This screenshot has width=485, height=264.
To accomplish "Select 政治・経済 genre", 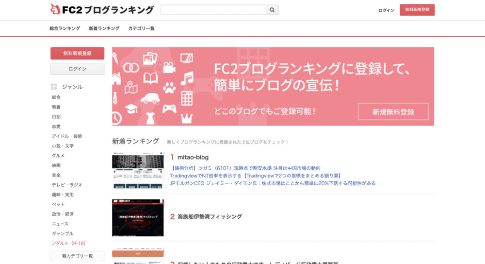I will pos(63,214).
